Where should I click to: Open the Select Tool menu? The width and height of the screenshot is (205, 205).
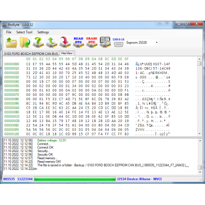(24, 32)
